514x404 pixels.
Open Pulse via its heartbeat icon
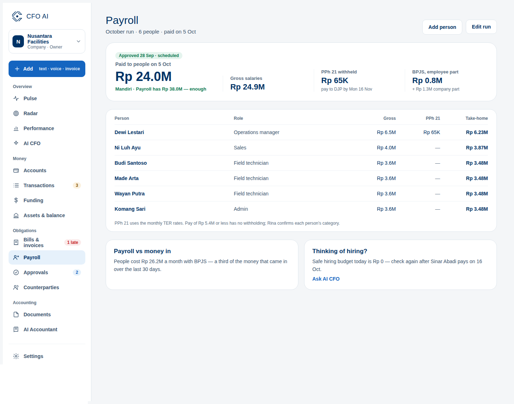tap(16, 98)
